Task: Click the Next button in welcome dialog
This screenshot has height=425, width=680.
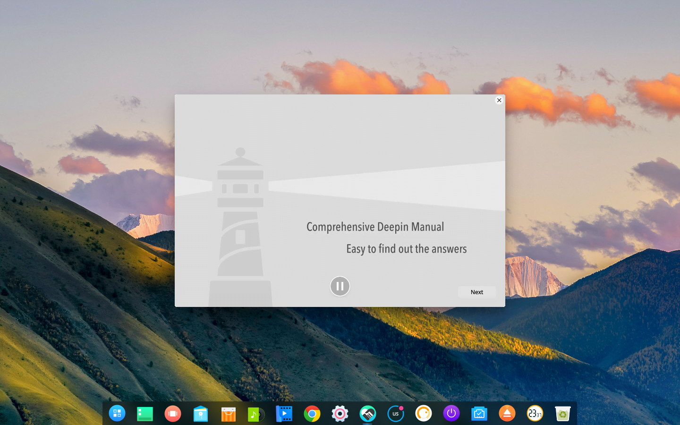Action: point(477,292)
